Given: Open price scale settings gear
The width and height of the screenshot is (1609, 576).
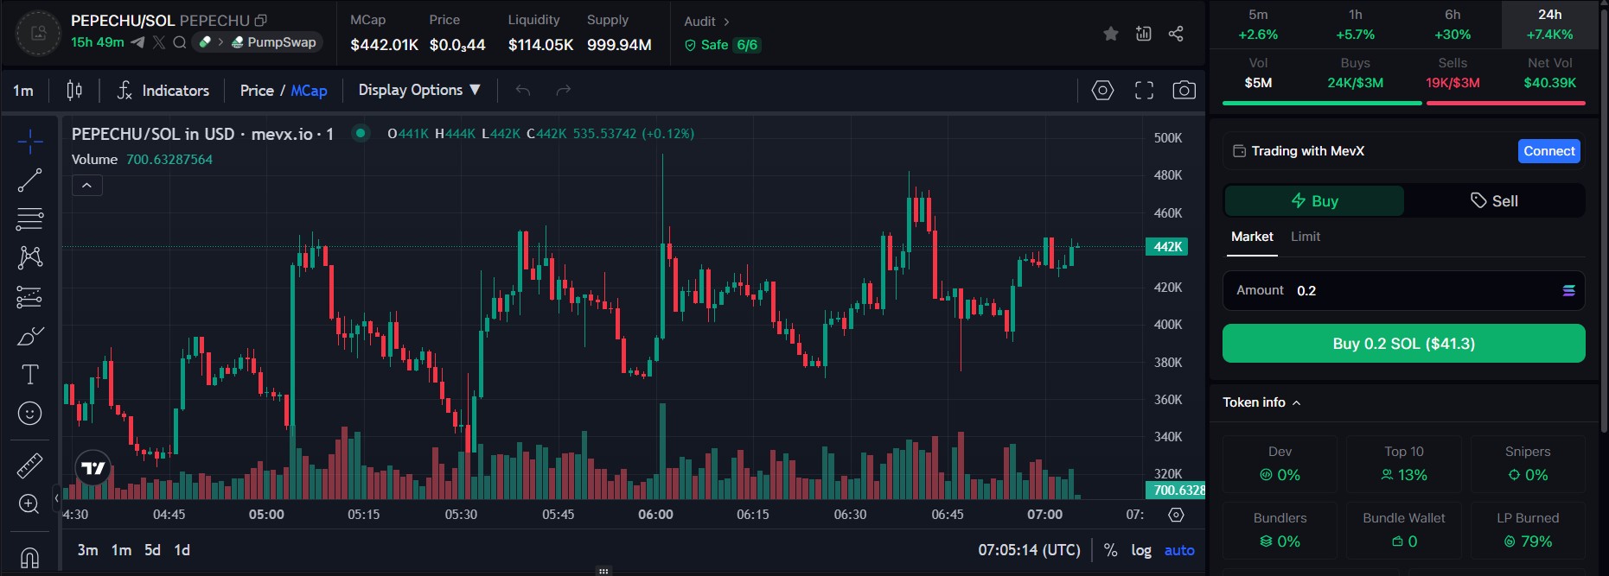Looking at the screenshot, I should pos(1176,515).
